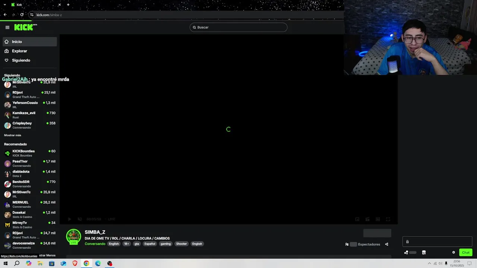Open the tab search dropdown arrow
The width and height of the screenshot is (477, 268).
coord(4,4)
